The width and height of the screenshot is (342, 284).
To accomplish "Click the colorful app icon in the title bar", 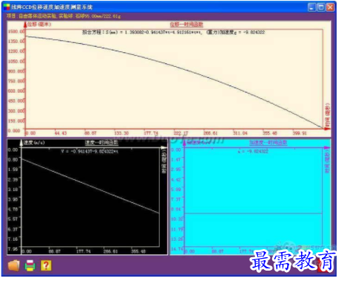I will (7, 7).
